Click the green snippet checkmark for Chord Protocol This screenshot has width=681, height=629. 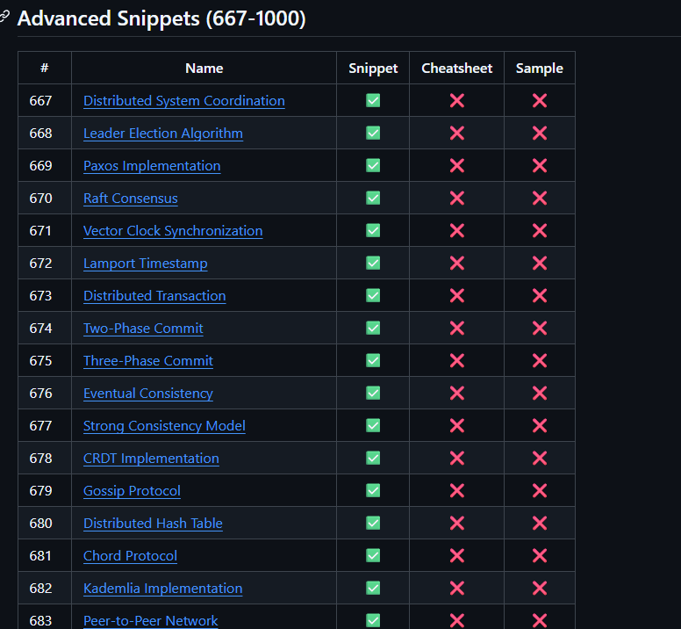pyautogui.click(x=373, y=555)
